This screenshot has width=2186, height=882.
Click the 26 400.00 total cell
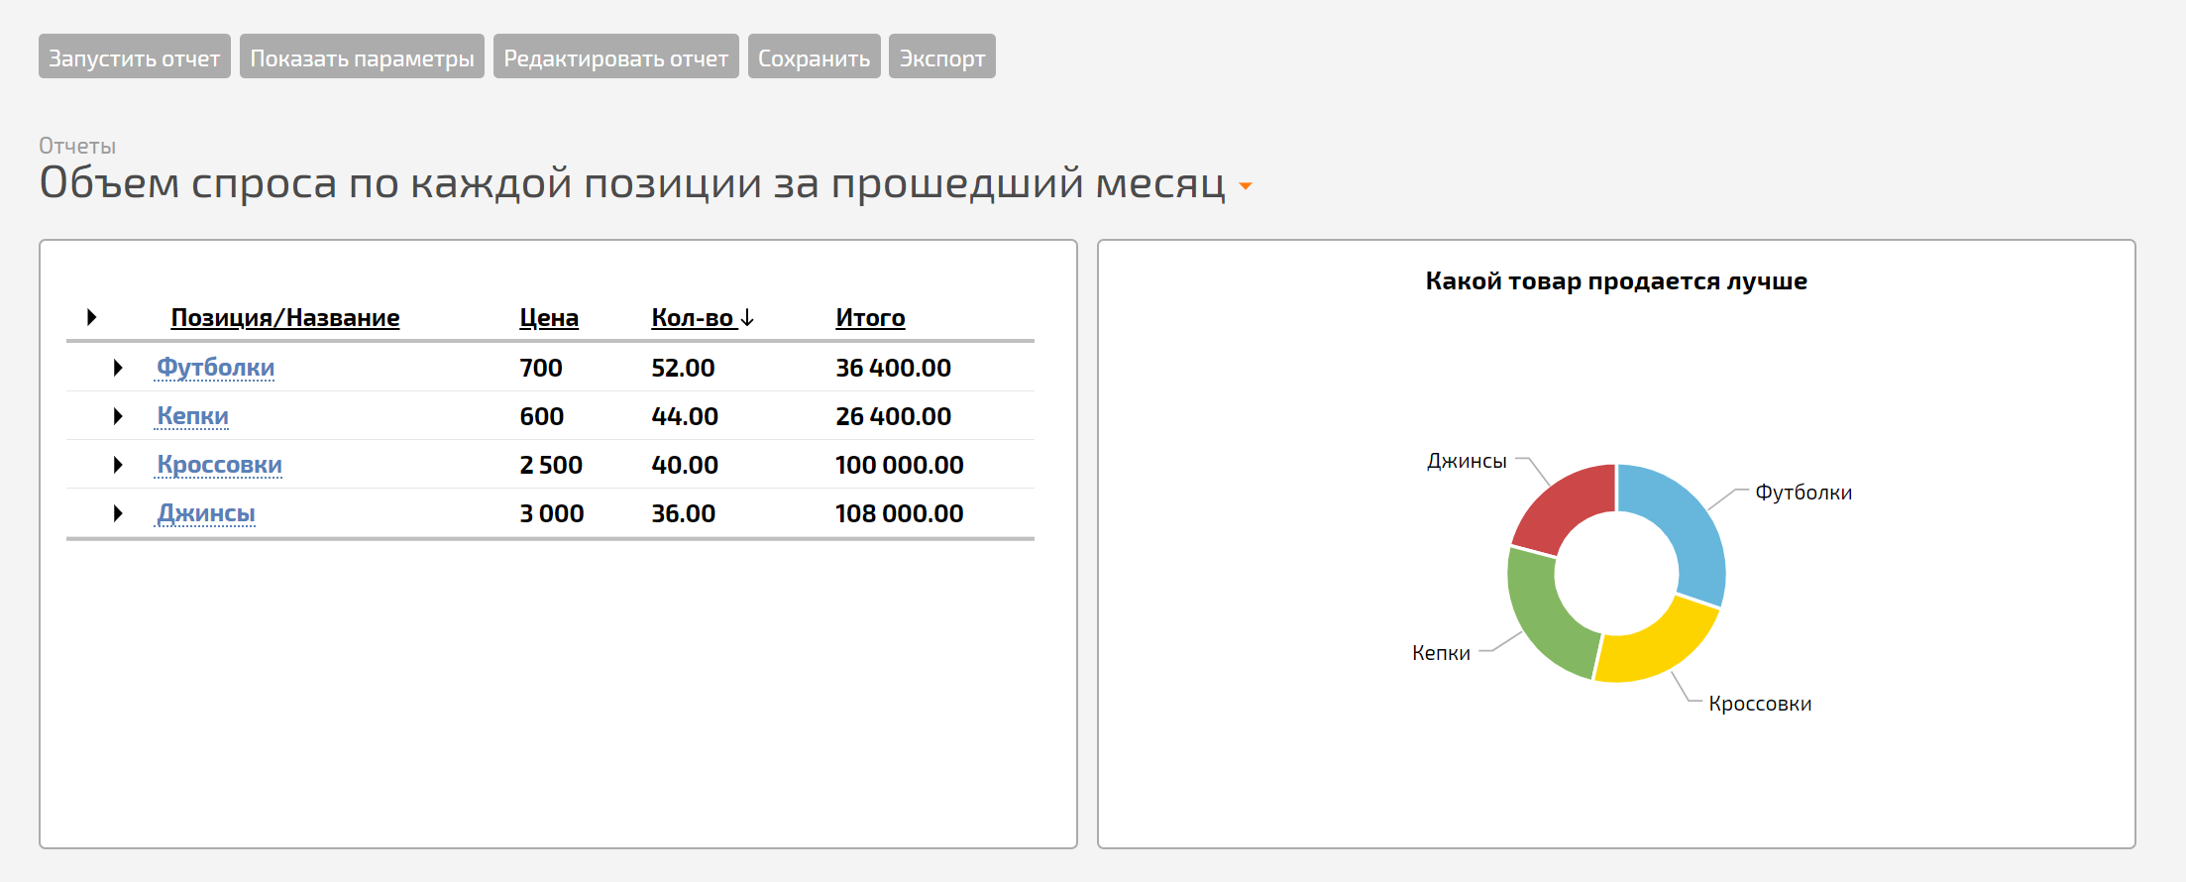tap(893, 416)
